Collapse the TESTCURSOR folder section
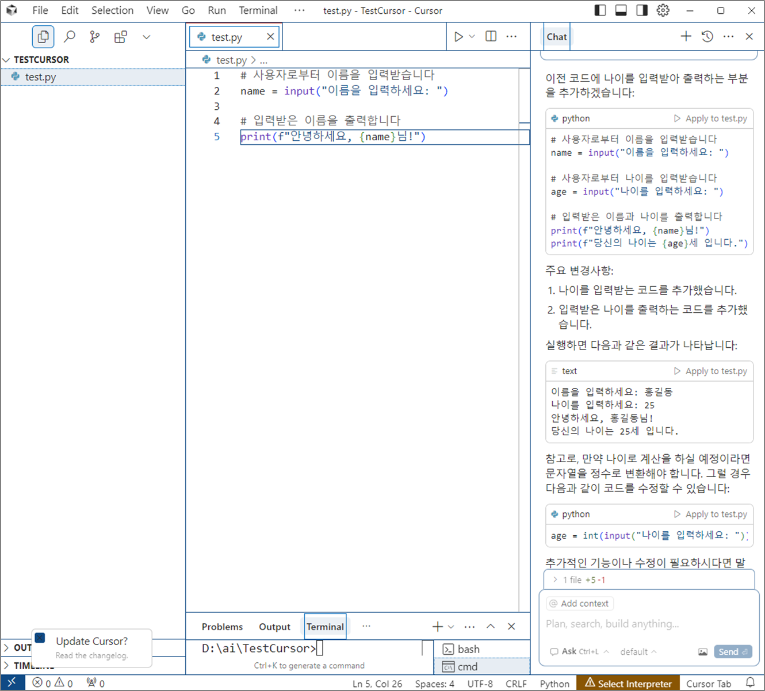This screenshot has height=691, width=765. (x=36, y=60)
